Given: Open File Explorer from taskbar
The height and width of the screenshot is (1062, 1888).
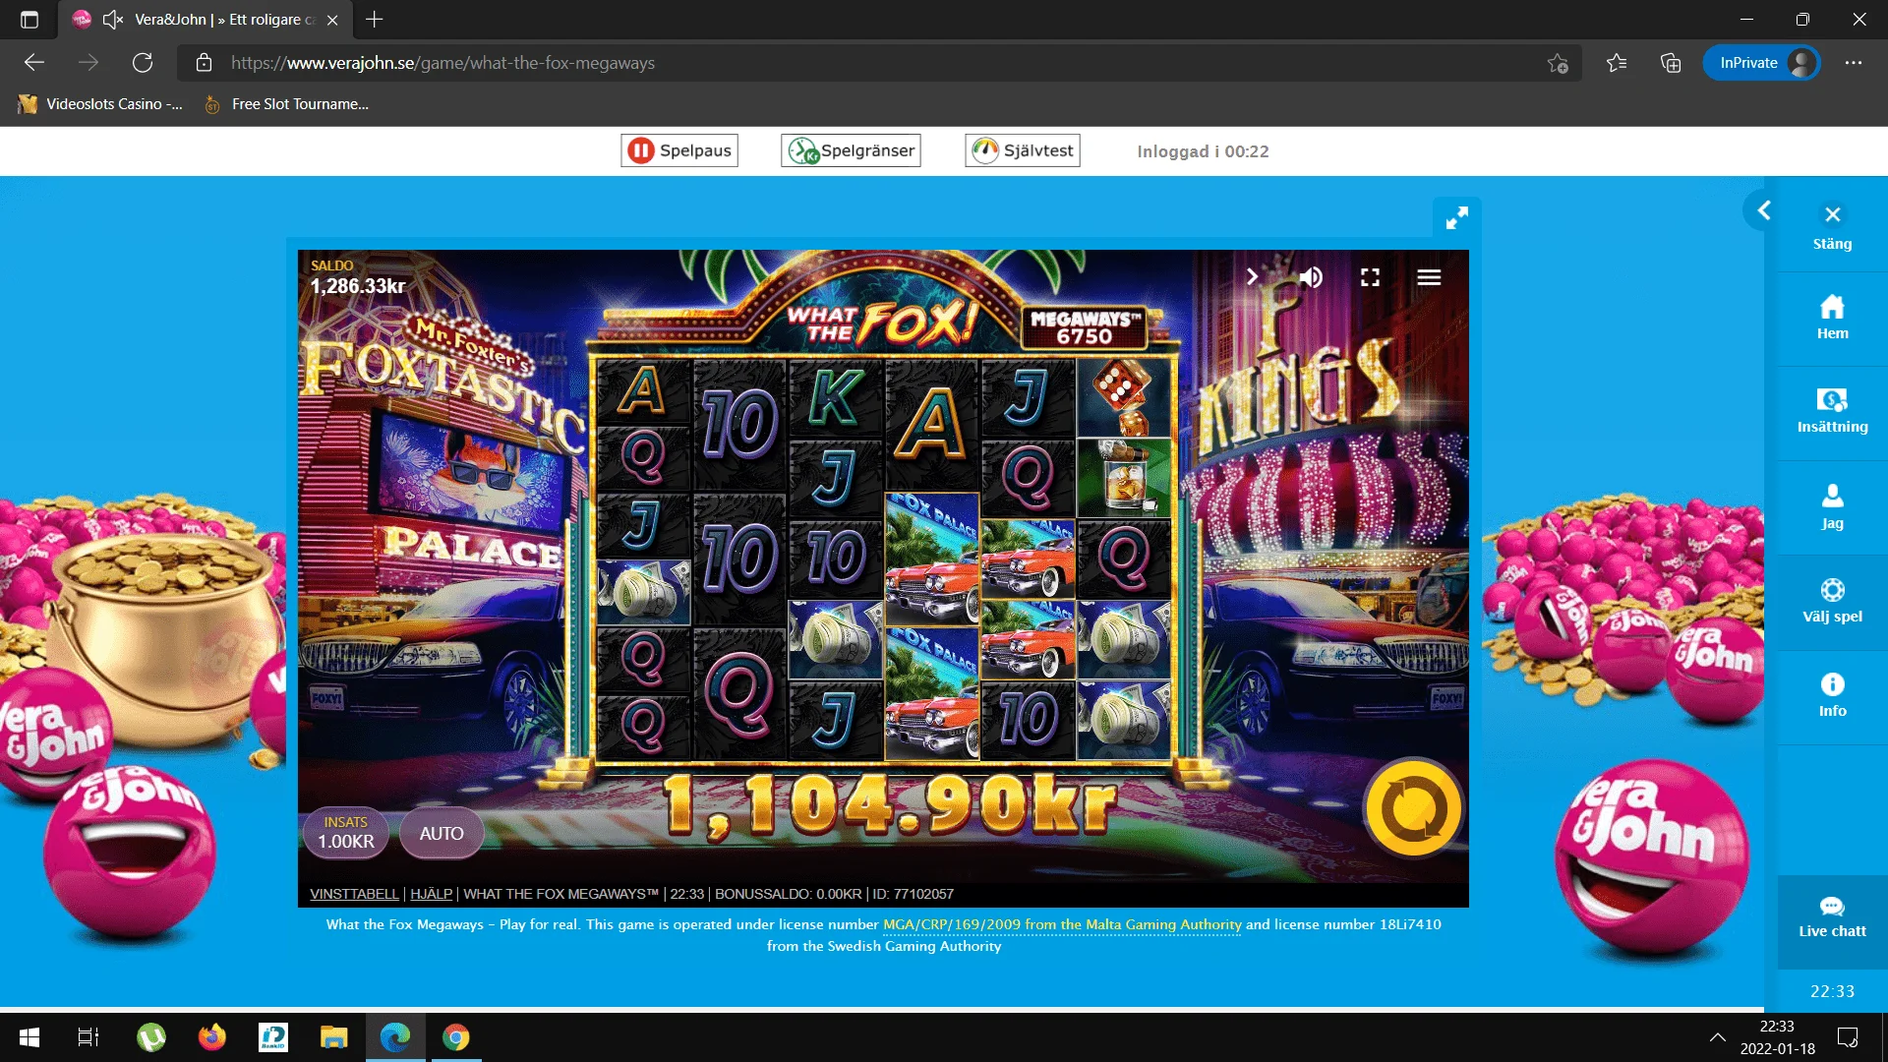Looking at the screenshot, I should [x=334, y=1037].
